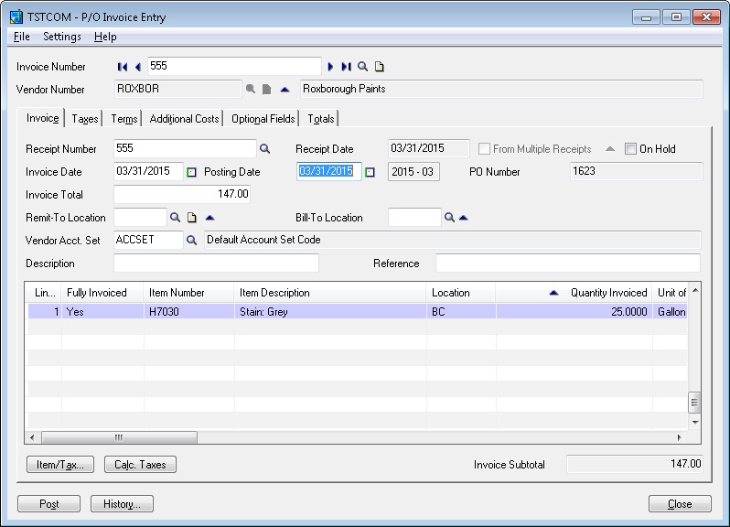The width and height of the screenshot is (730, 527).
Task: Expand Bill-To Location zoom arrow
Action: [463, 218]
